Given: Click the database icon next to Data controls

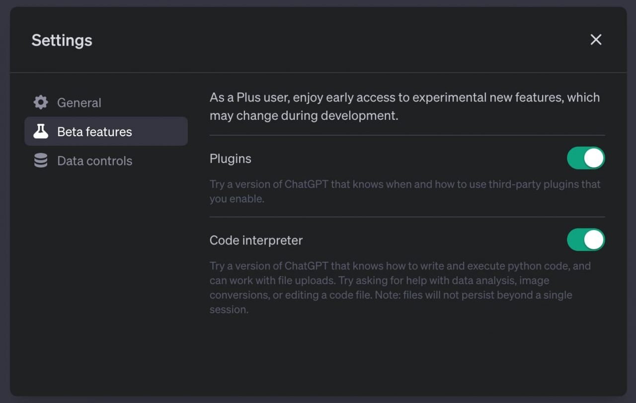Looking at the screenshot, I should (x=40, y=160).
